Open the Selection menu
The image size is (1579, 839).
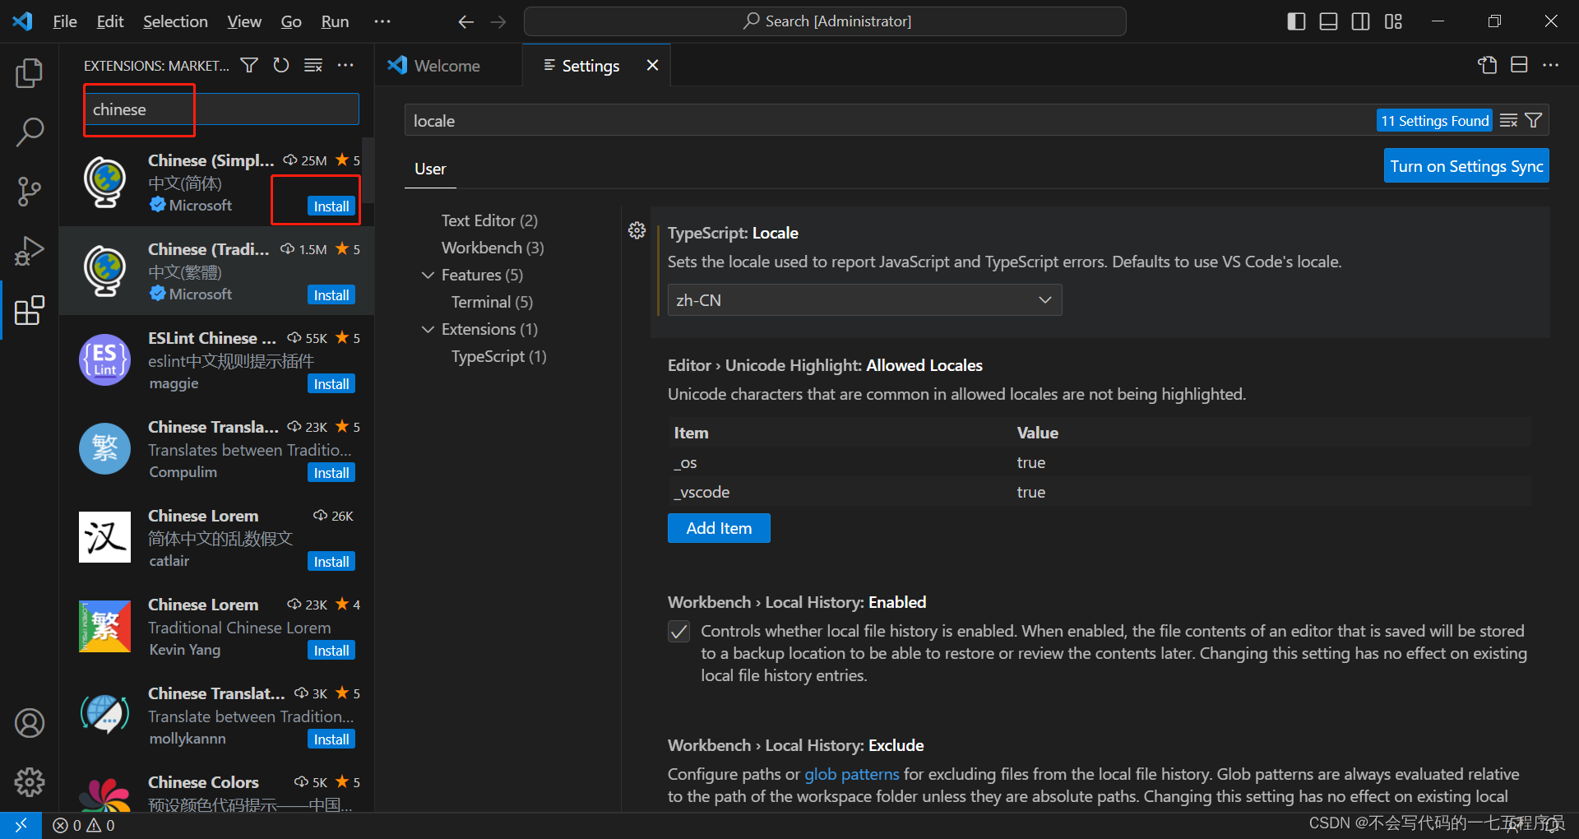(175, 21)
